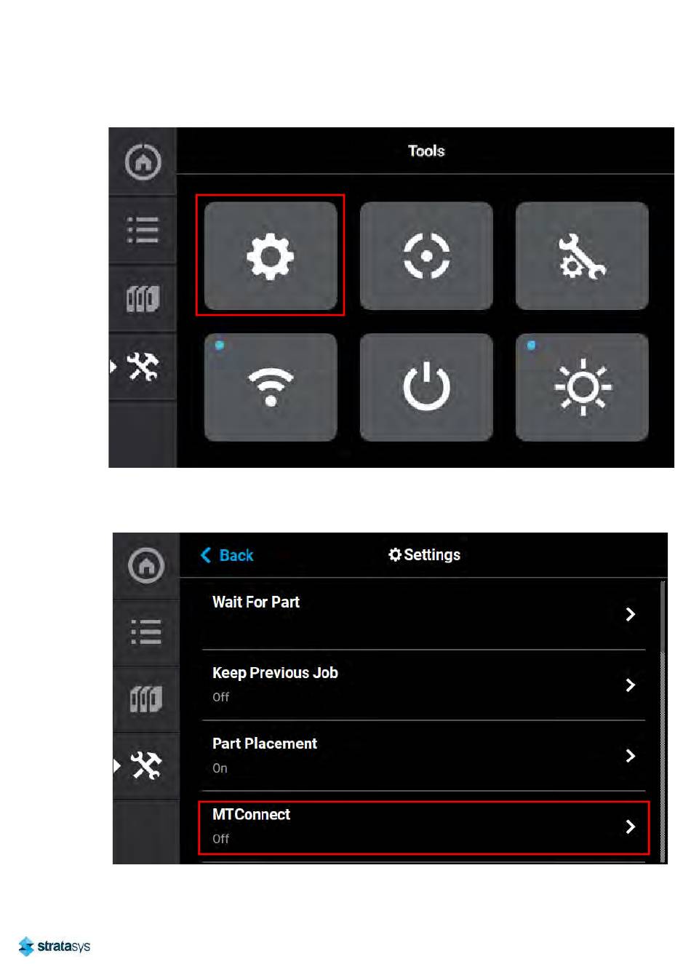Viewport: 691px width, 964px height.
Task: Open MTConnect, currently Off
Action: click(x=423, y=827)
